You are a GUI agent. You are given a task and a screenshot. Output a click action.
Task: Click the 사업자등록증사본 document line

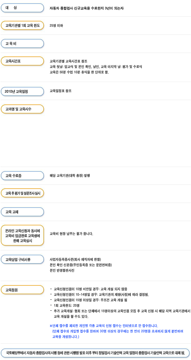pos(75,259)
